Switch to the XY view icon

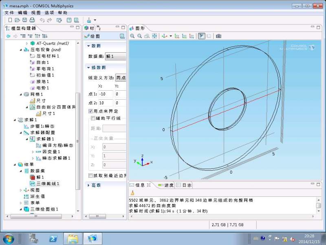(177, 36)
